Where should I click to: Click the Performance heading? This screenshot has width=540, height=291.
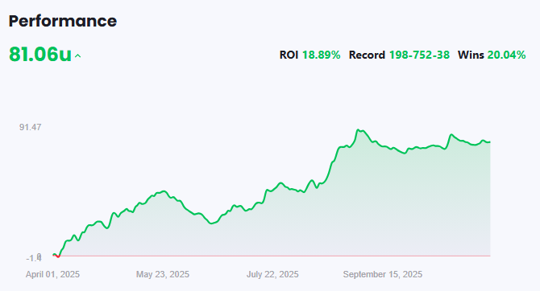pyautogui.click(x=63, y=21)
